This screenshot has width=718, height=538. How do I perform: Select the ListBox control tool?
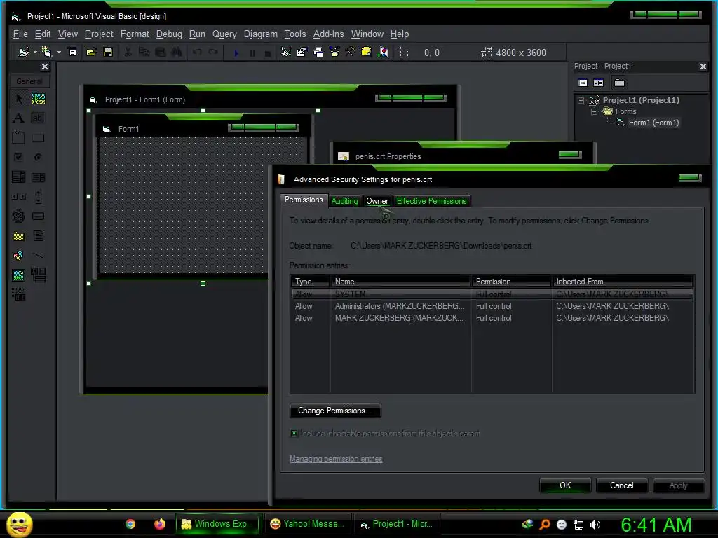point(39,177)
